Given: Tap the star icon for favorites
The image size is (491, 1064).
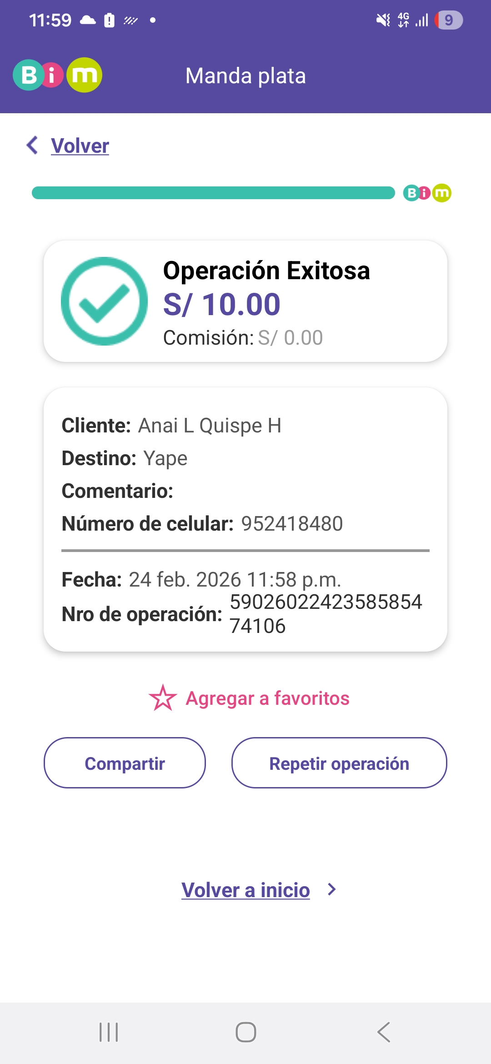Looking at the screenshot, I should pos(163,698).
